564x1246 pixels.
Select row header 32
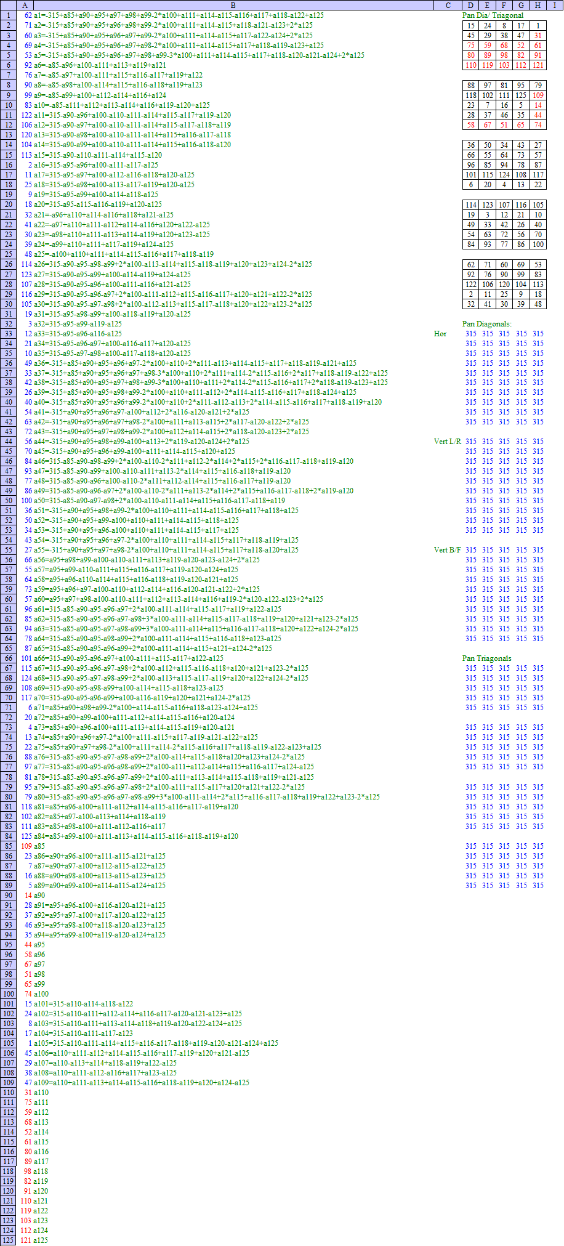click(x=9, y=323)
